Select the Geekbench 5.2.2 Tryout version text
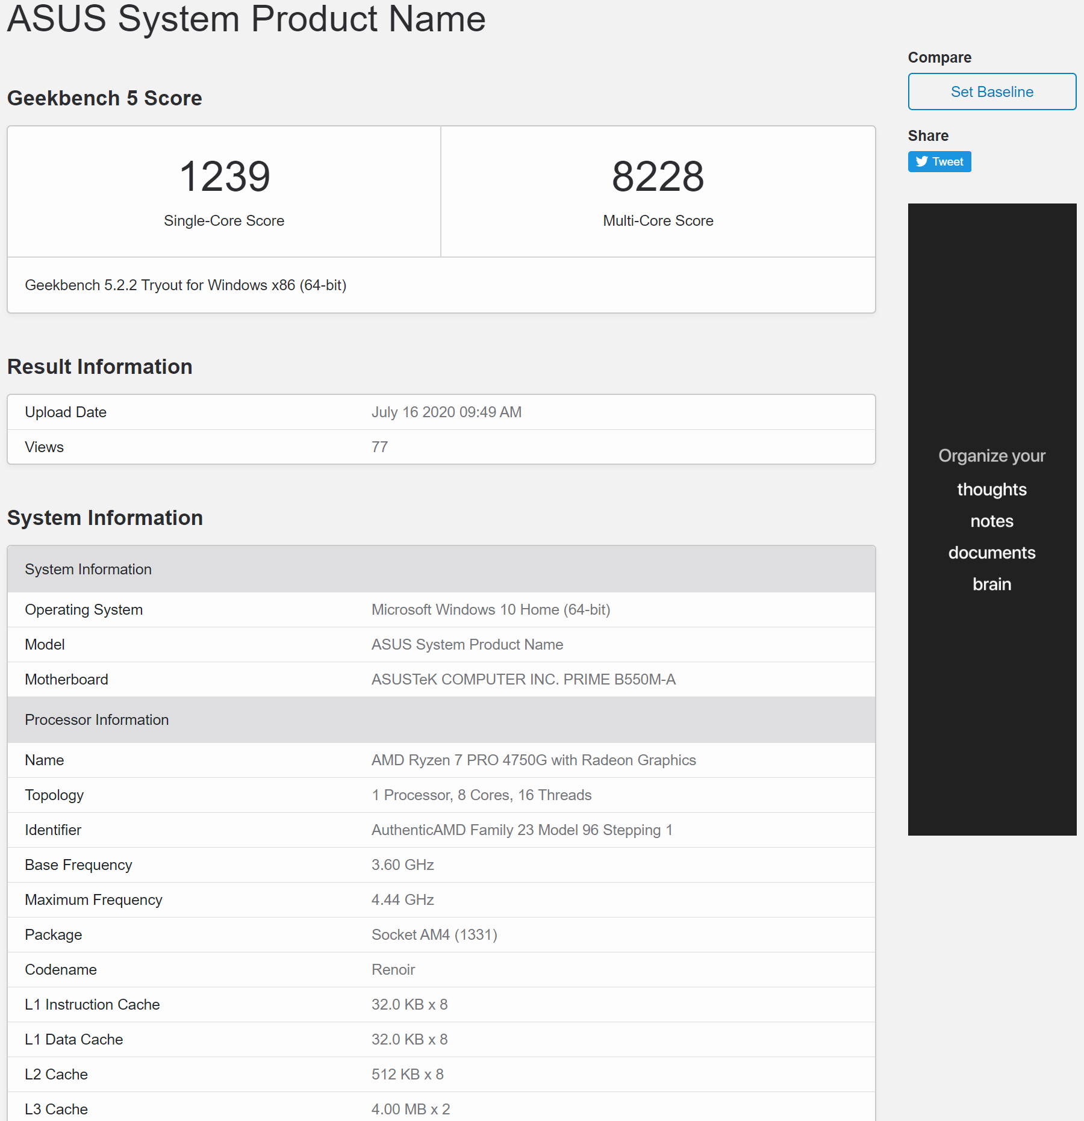Viewport: 1084px width, 1121px height. pos(185,285)
